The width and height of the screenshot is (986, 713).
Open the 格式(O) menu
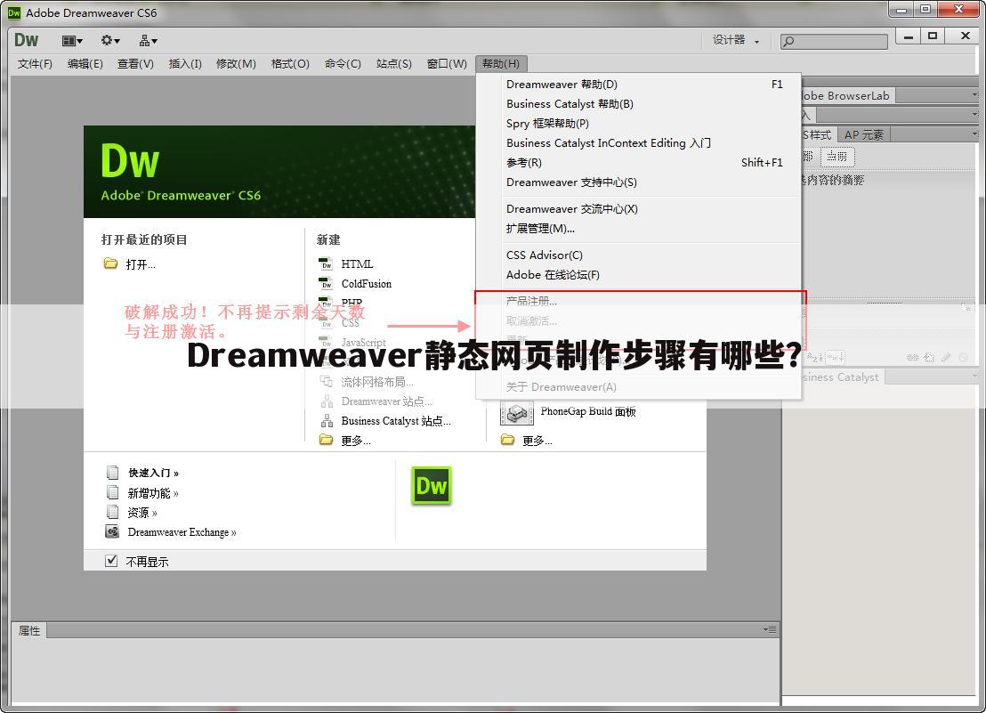pos(290,63)
